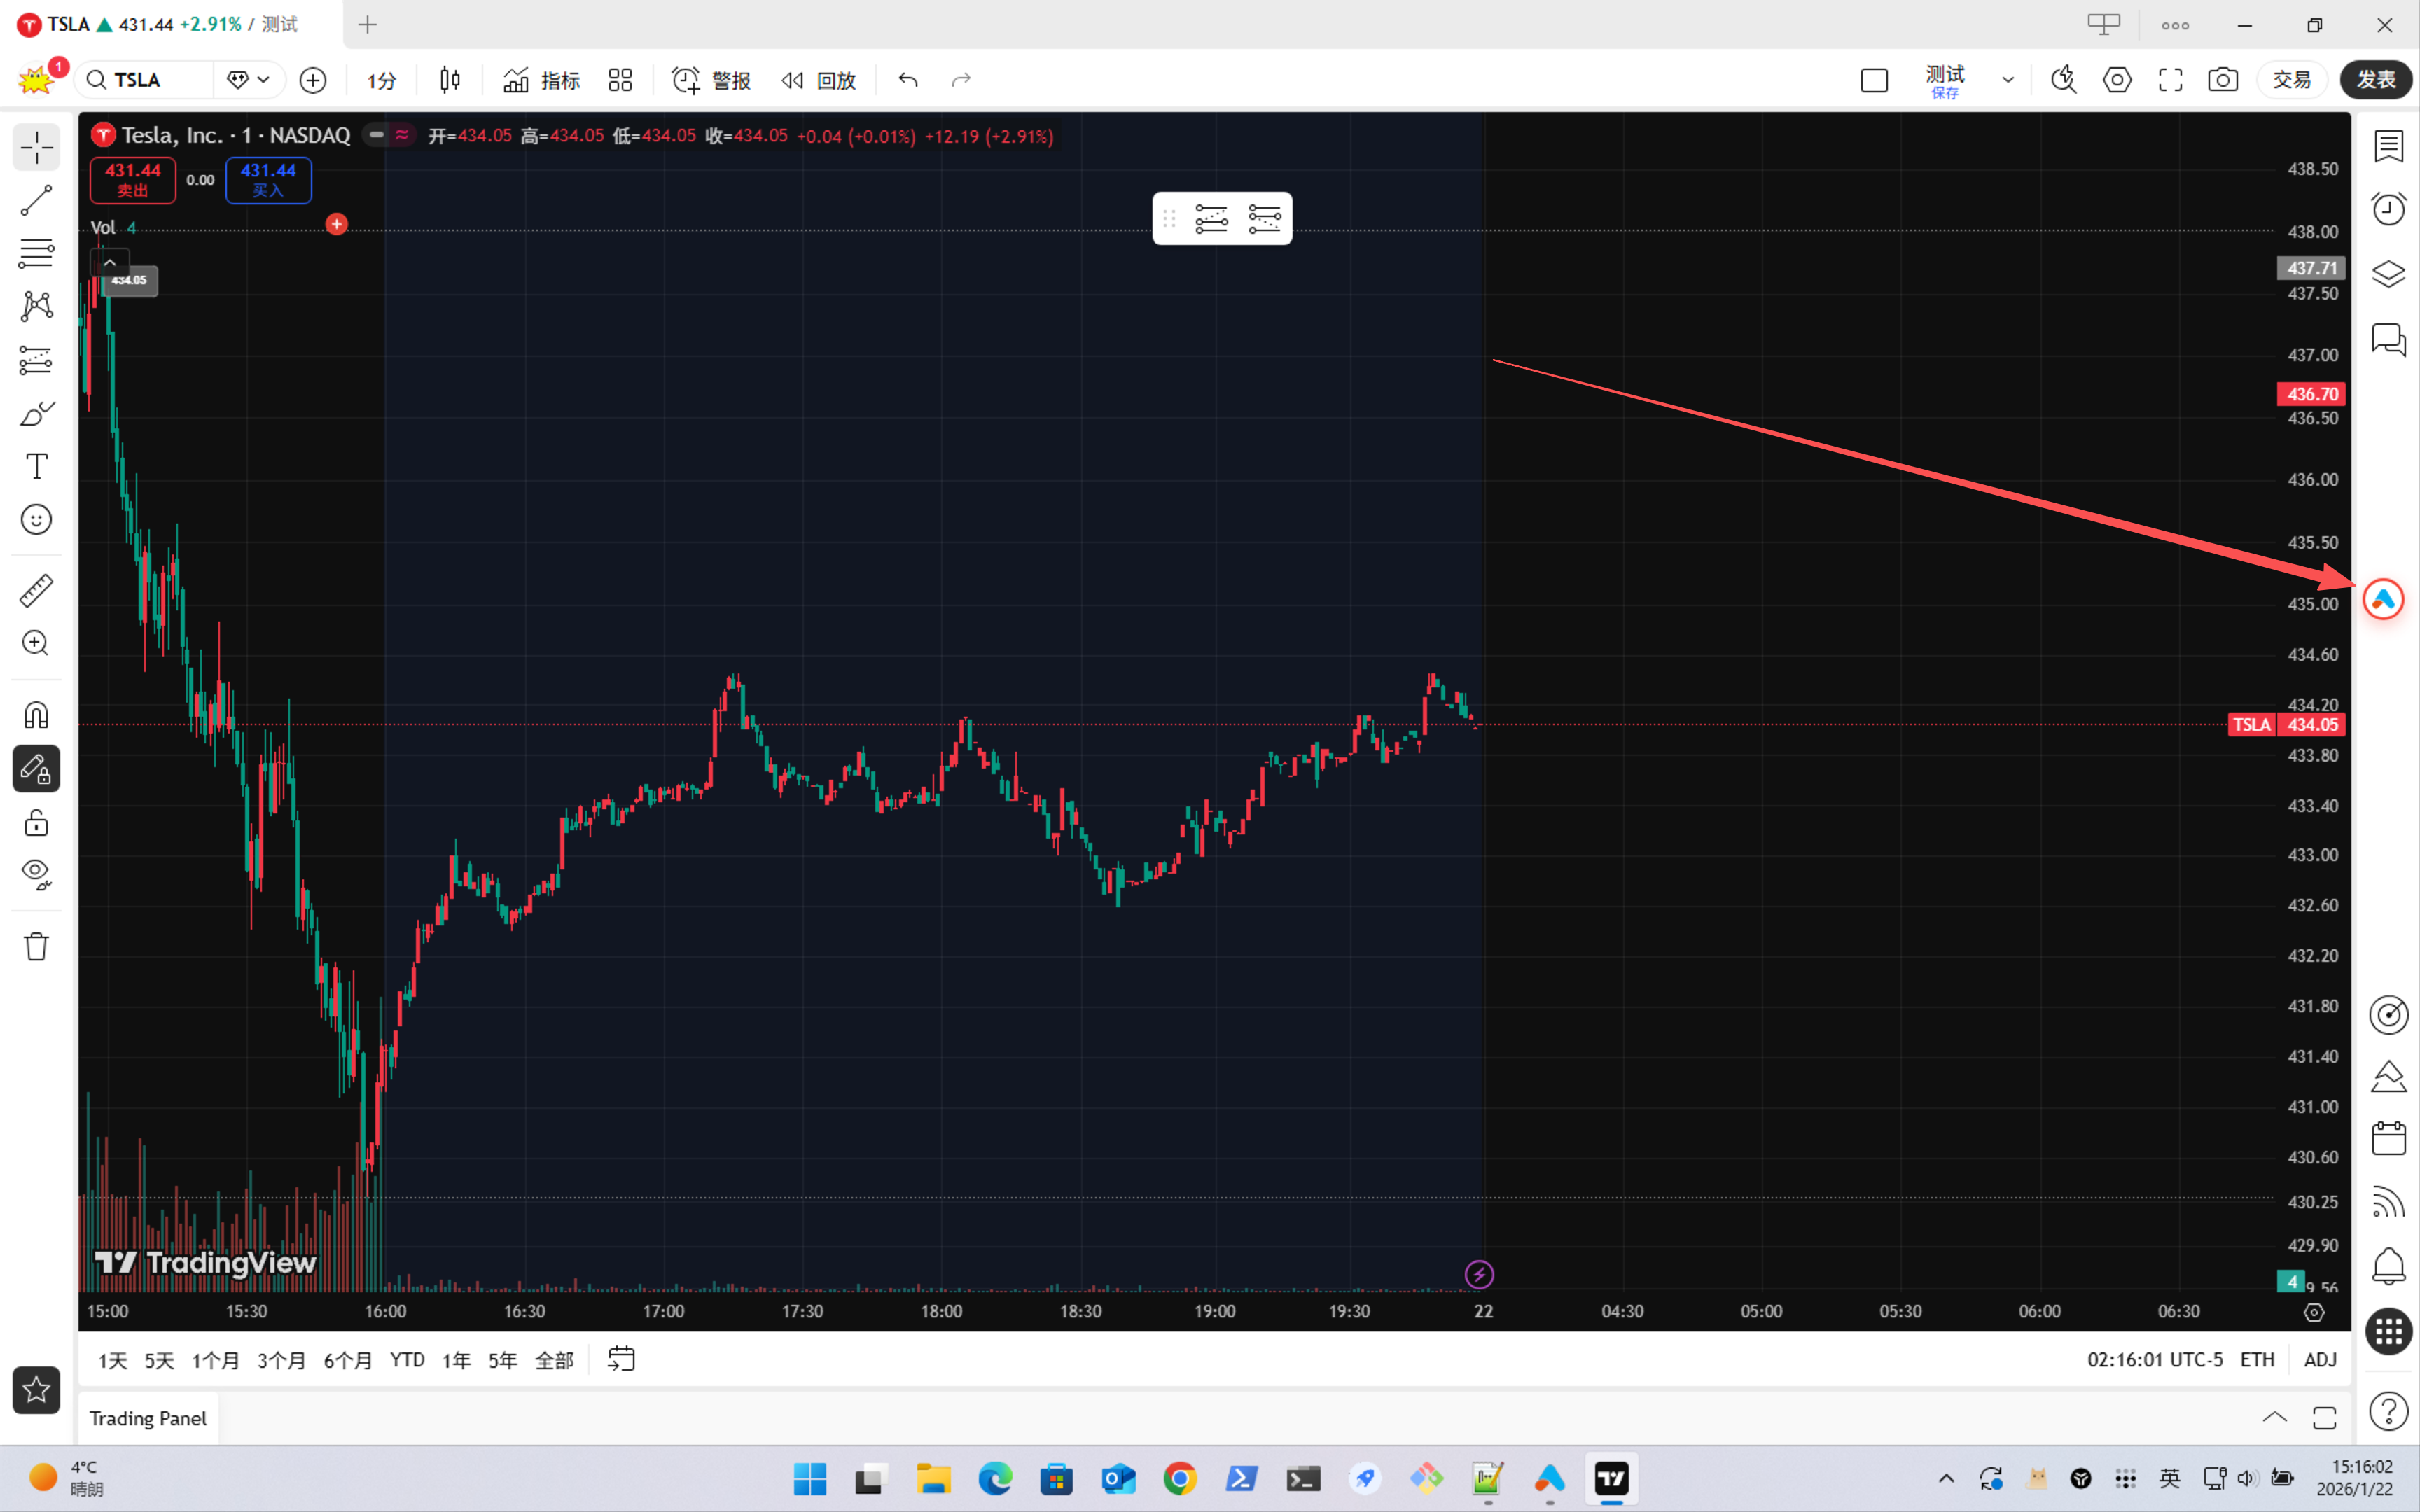Toggle hide all drawings eye icon

click(x=37, y=875)
